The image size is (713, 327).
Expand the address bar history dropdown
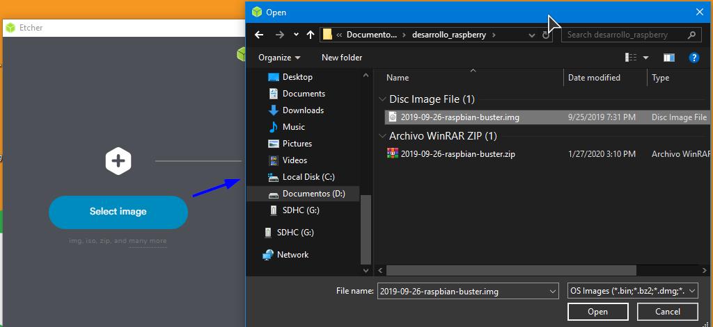[x=531, y=35]
